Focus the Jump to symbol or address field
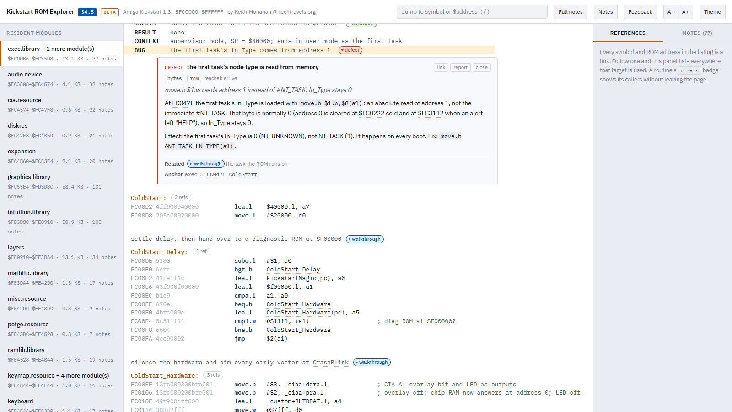Image resolution: width=732 pixels, height=412 pixels. (472, 12)
